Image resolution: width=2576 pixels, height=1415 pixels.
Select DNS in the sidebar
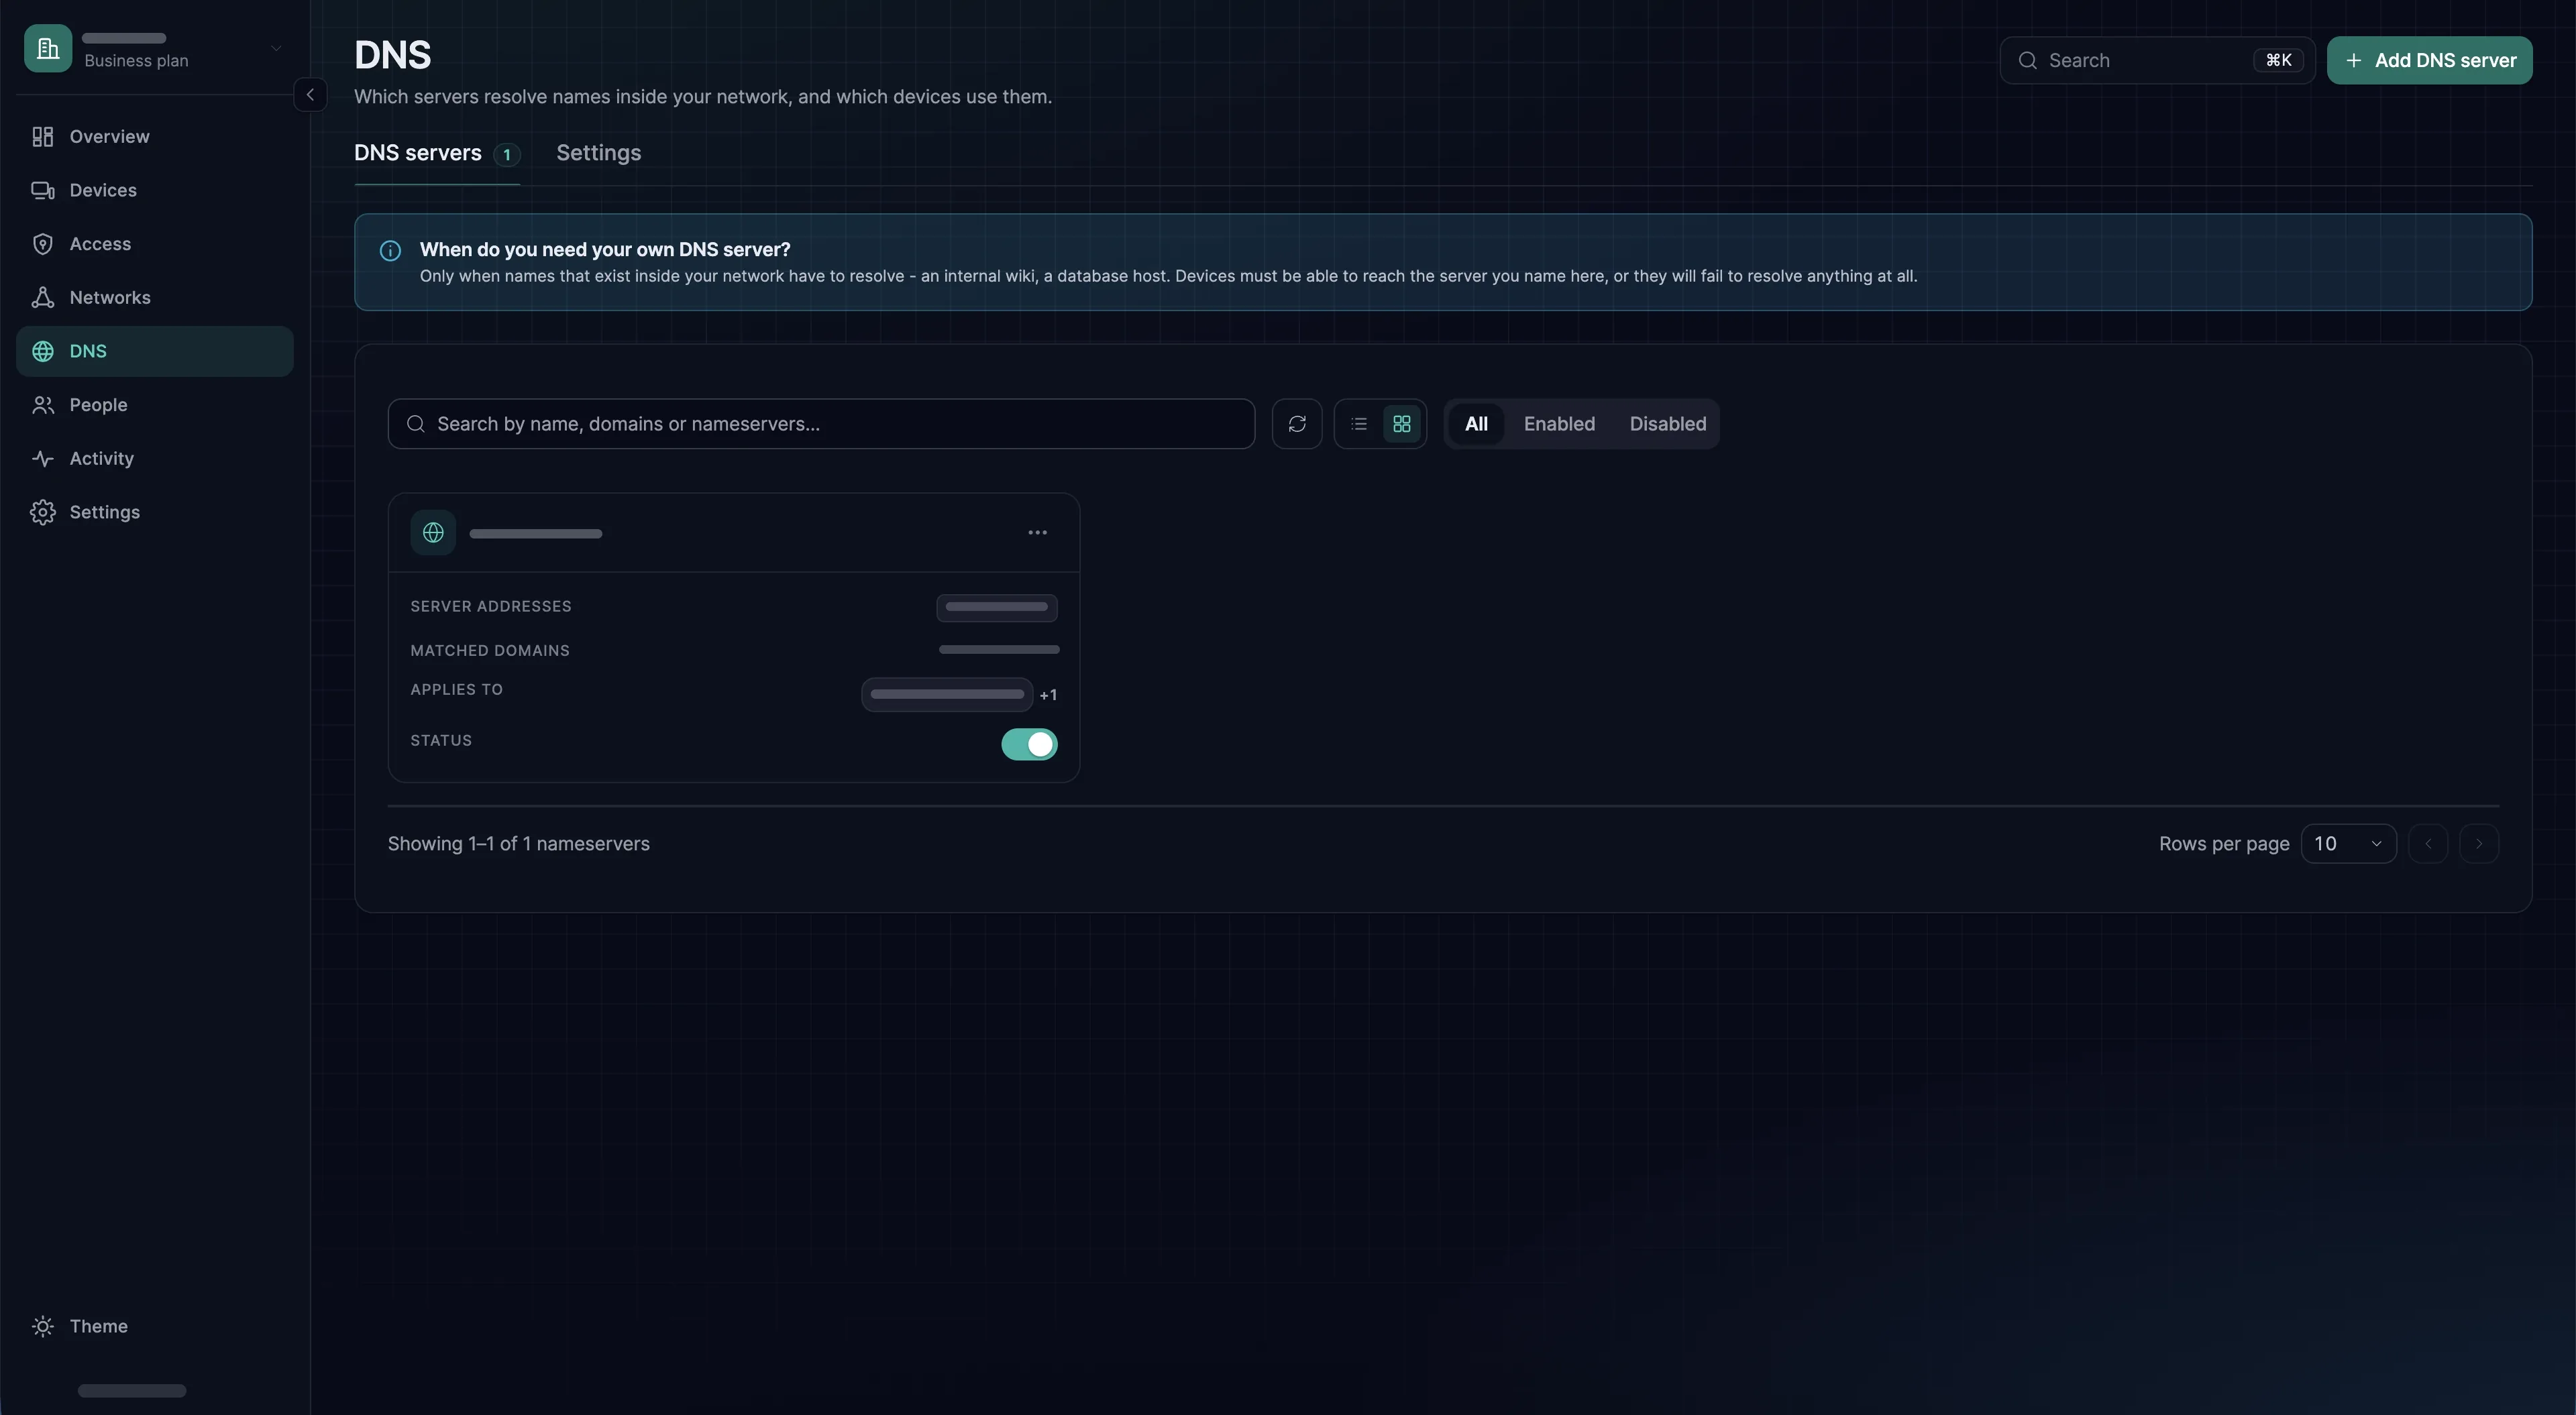point(155,351)
